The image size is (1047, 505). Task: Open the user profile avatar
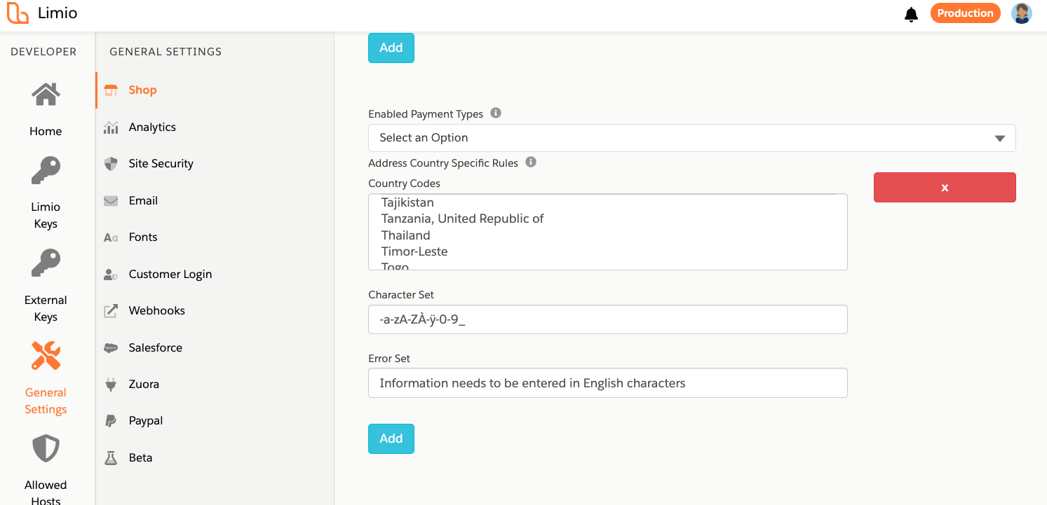(x=1021, y=13)
